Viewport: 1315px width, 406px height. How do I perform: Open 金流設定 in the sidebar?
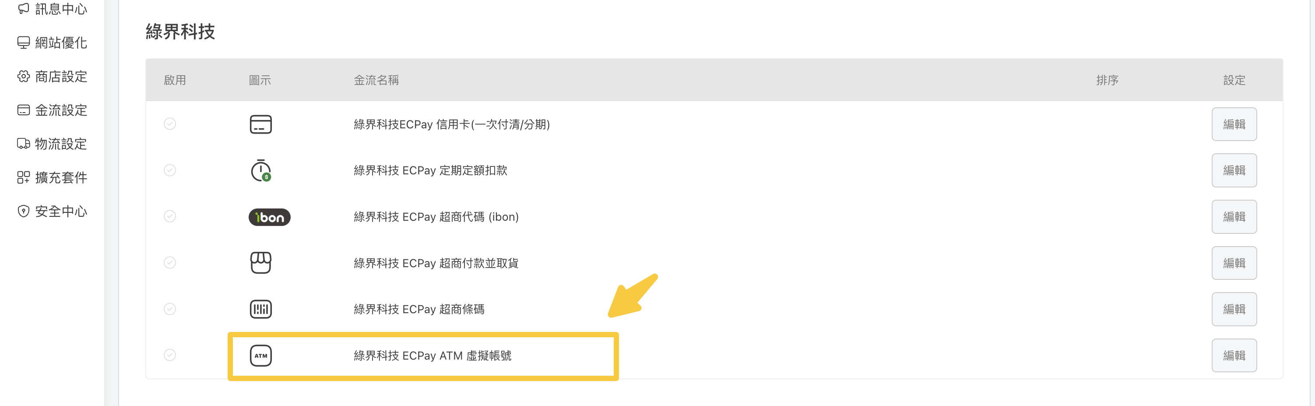(52, 110)
